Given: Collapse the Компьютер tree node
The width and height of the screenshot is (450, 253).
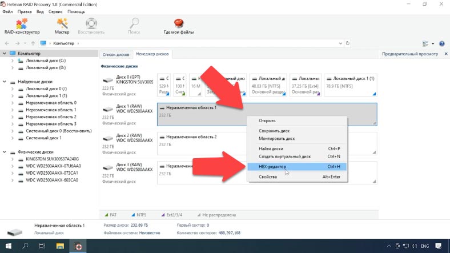Looking at the screenshot, I should click(x=5, y=53).
